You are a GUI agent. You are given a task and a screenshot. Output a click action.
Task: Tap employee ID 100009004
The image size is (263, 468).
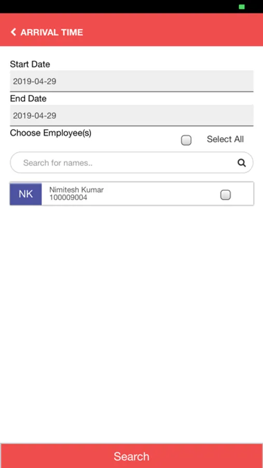(x=68, y=198)
